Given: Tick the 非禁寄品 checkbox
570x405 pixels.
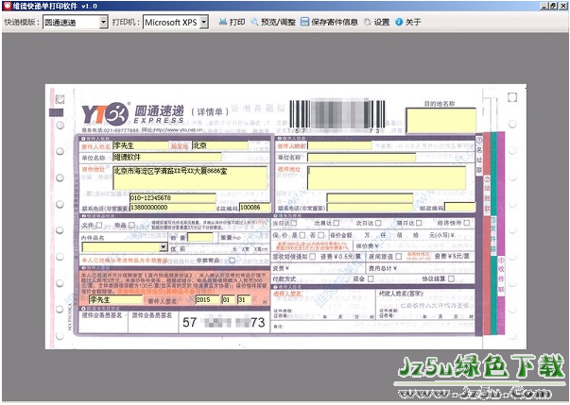Looking at the screenshot, I should pyautogui.click(x=232, y=260).
